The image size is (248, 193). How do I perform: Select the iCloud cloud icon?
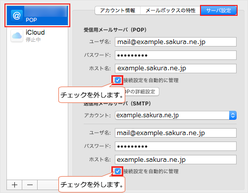point(17,36)
